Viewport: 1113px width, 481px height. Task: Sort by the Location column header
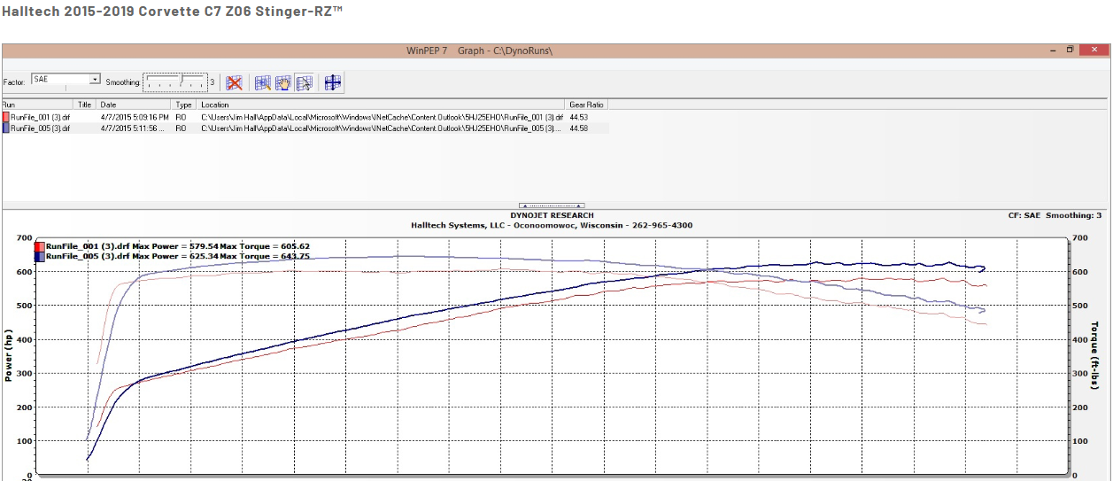tap(383, 105)
